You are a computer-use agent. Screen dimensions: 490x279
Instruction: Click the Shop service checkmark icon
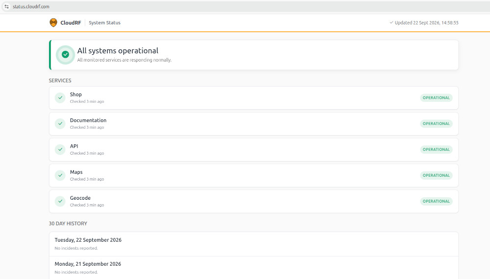60,98
